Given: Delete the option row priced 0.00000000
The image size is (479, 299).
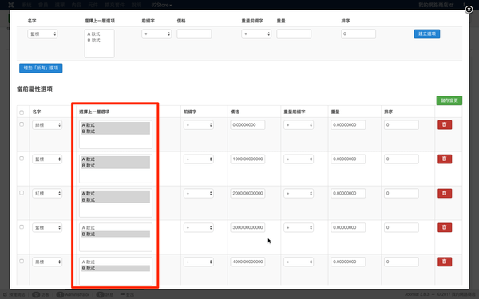Looking at the screenshot, I should (445, 125).
